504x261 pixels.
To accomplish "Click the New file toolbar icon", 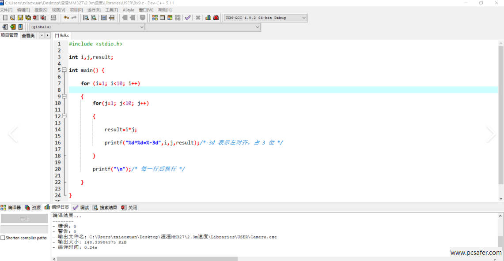I will [5, 18].
